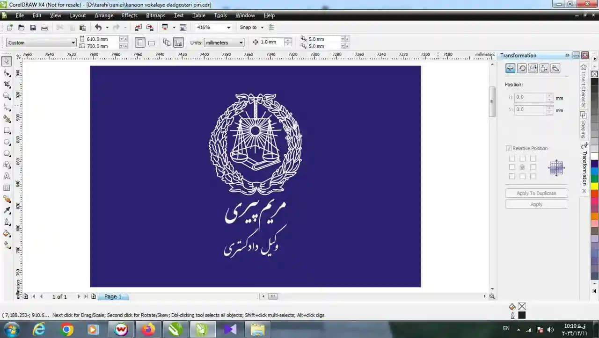Select the Ellipse tool in the toolbox
599x338 pixels.
(7, 142)
